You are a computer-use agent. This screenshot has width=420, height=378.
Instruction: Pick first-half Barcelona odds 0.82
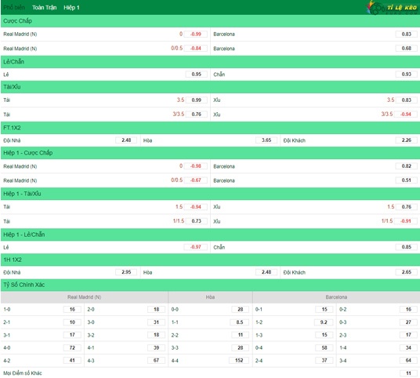[406, 166]
